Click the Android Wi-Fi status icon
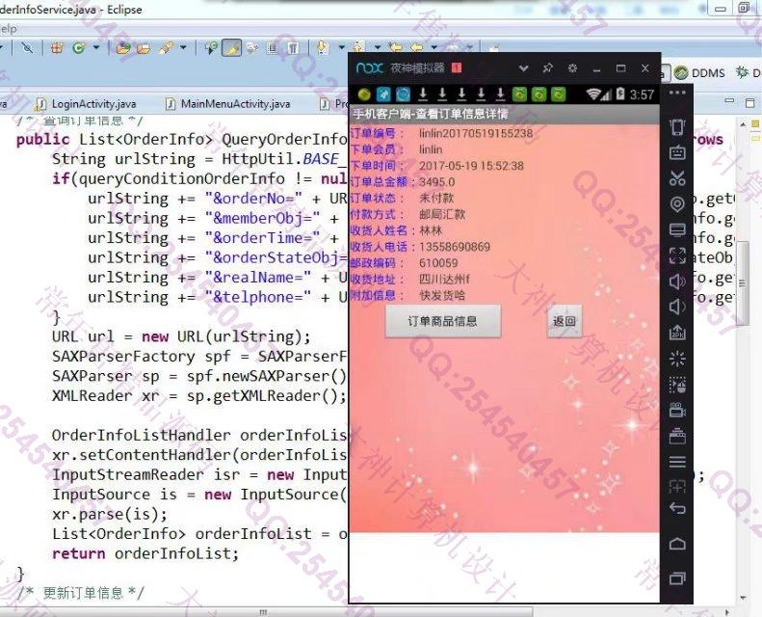This screenshot has height=617, width=762. click(593, 94)
